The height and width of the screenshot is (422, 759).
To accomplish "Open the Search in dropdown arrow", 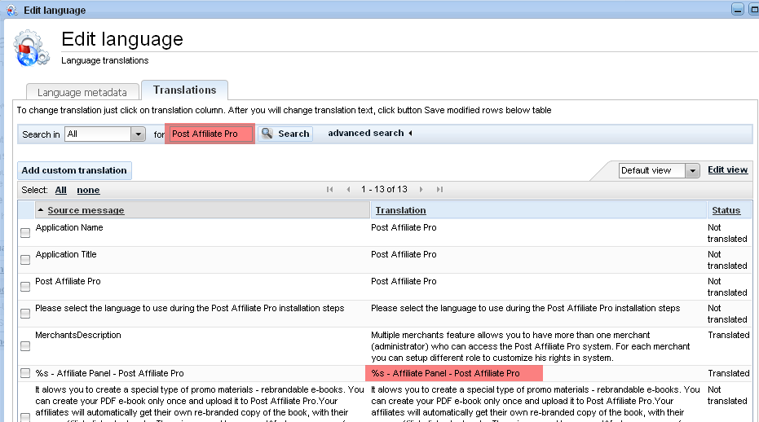I will 138,134.
